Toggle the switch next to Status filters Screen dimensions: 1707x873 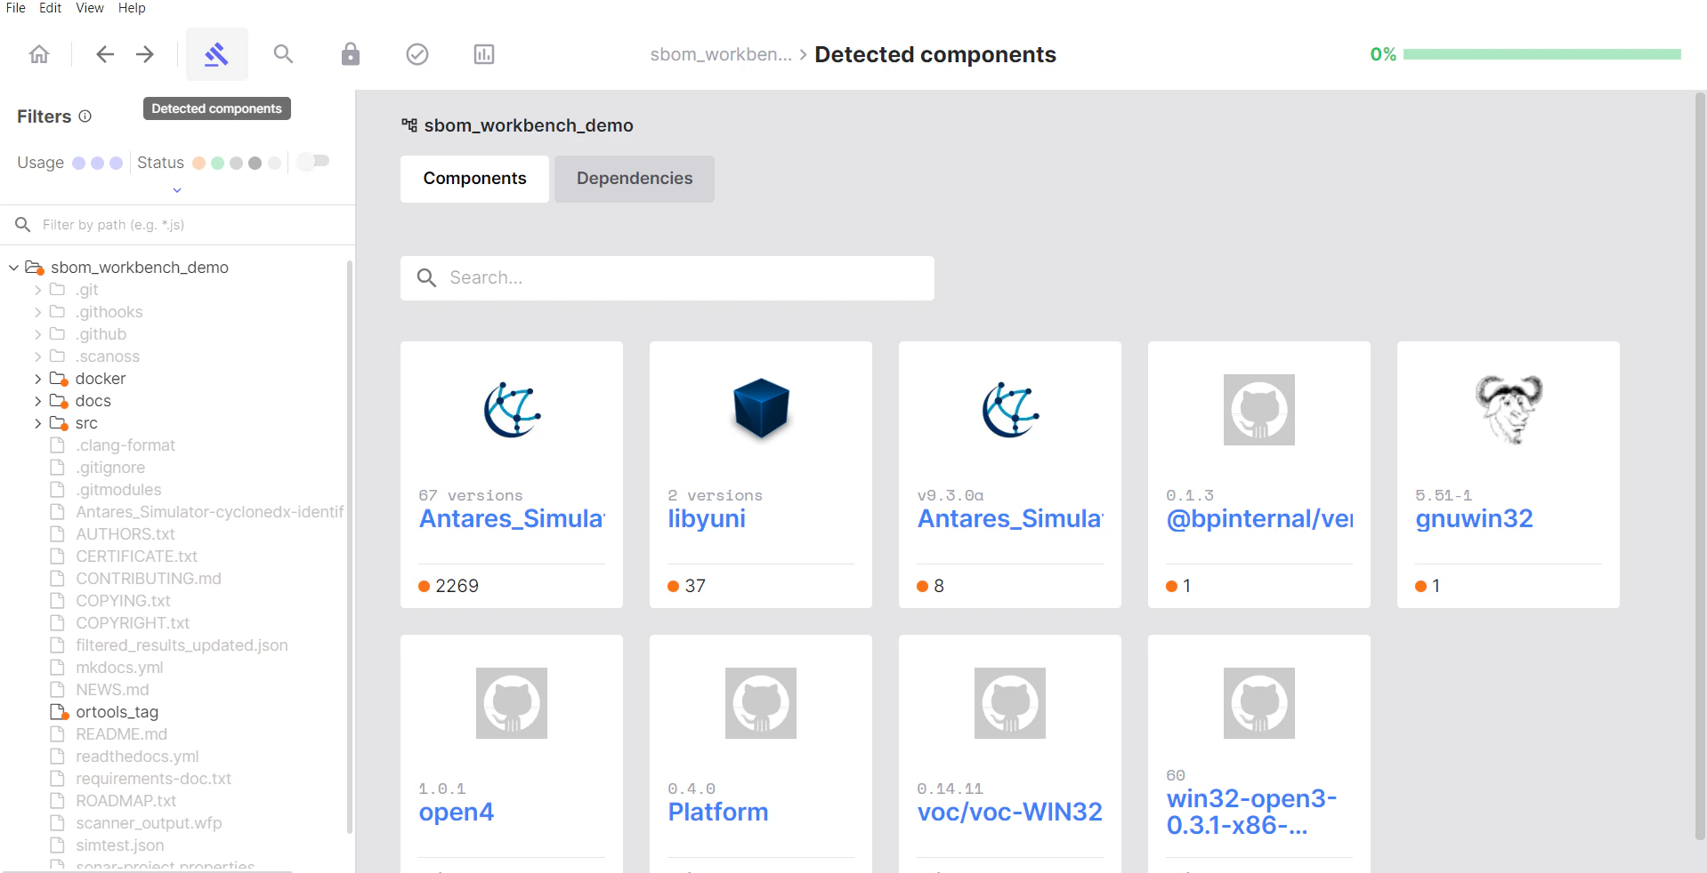click(313, 161)
